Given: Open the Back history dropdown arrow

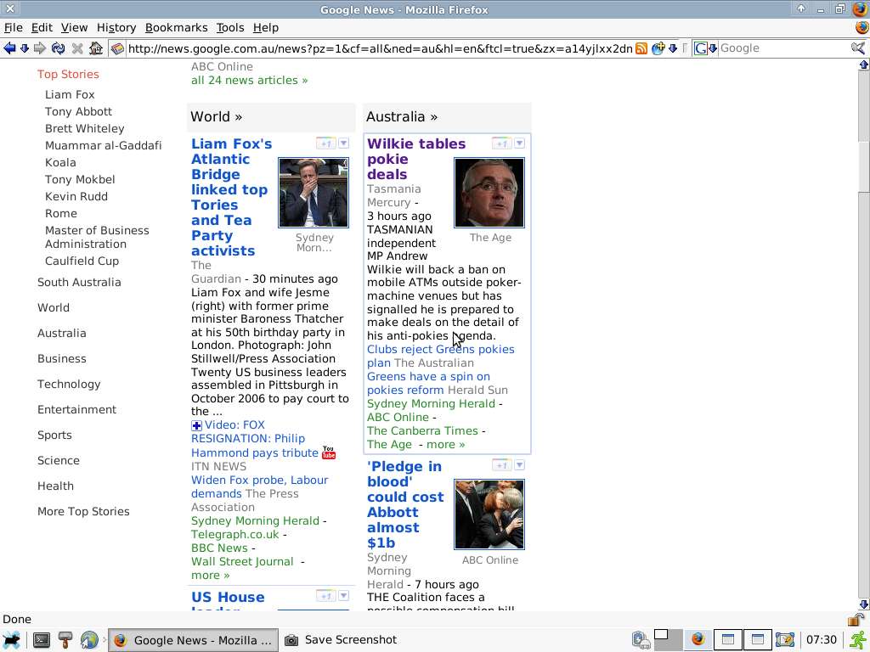Looking at the screenshot, I should 25,48.
